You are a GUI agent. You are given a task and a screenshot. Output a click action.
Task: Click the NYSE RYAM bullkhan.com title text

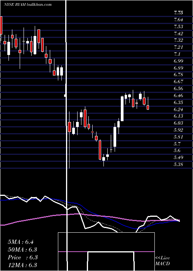[27, 5]
